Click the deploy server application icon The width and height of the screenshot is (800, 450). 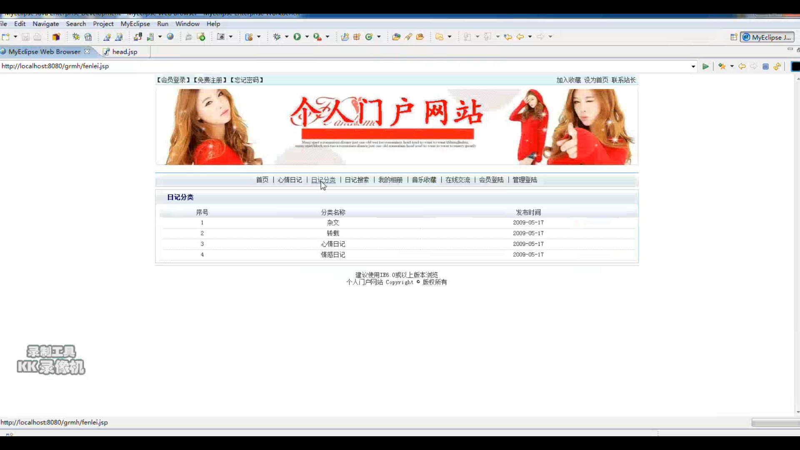(x=138, y=37)
